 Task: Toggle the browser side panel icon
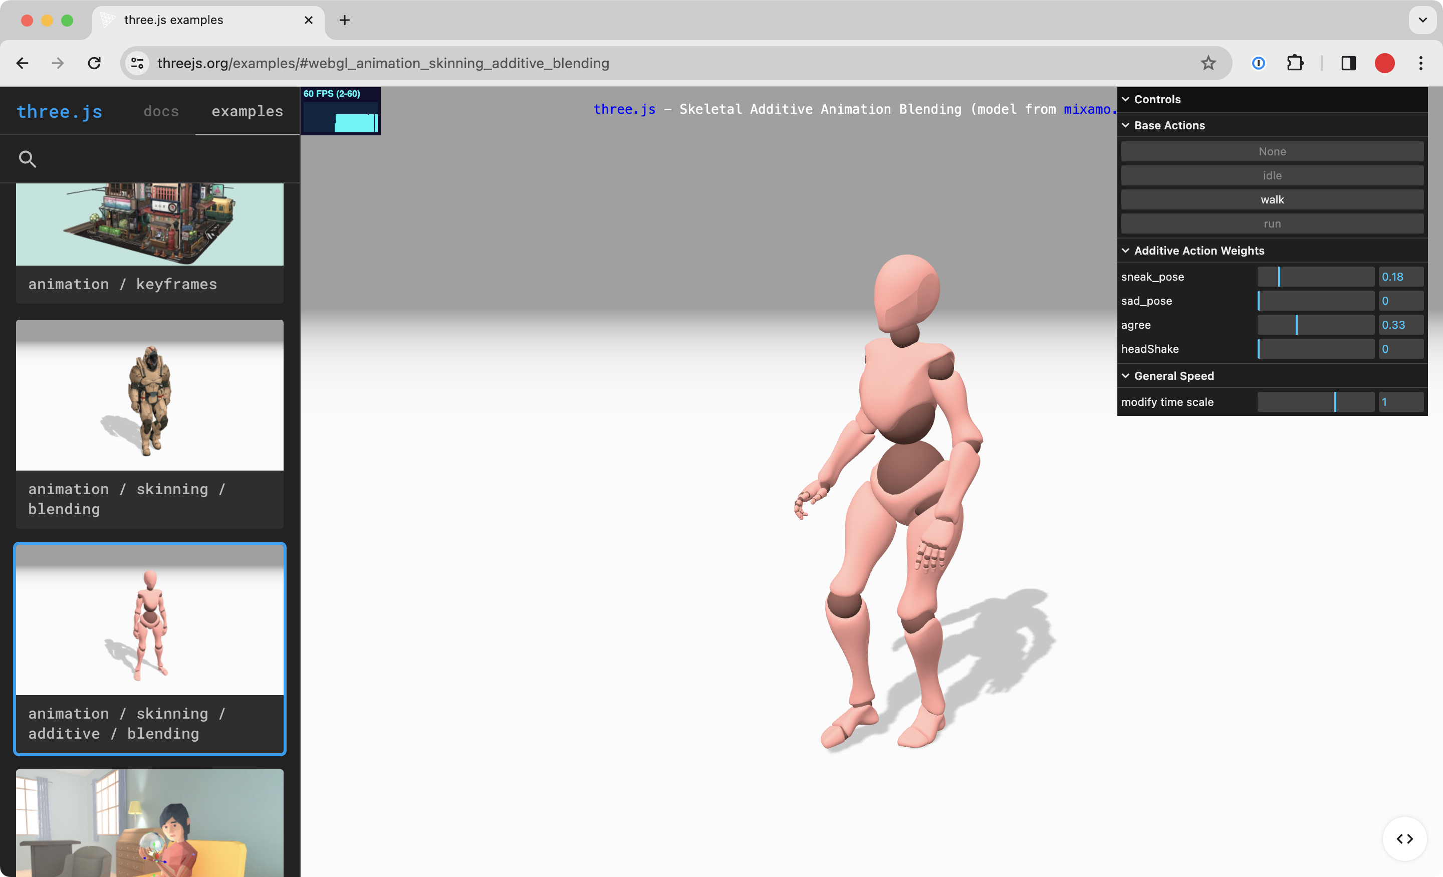pyautogui.click(x=1348, y=63)
